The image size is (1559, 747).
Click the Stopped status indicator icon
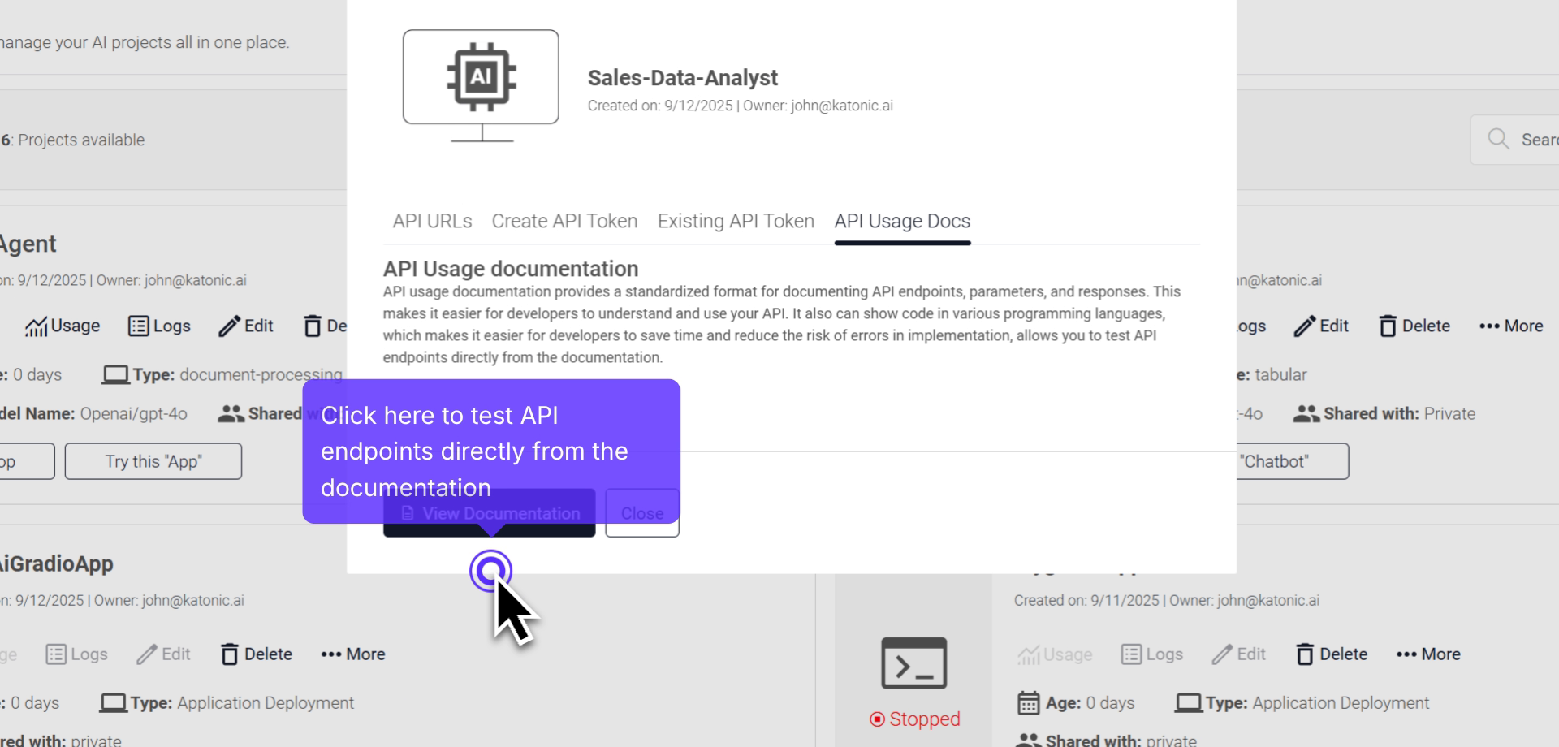pos(877,718)
